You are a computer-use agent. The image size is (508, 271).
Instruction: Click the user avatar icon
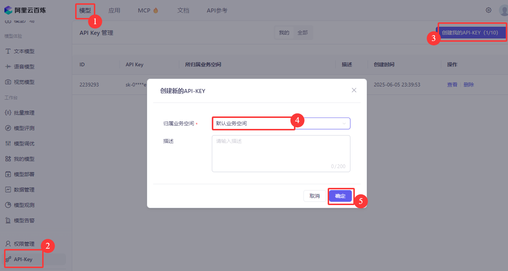[504, 10]
